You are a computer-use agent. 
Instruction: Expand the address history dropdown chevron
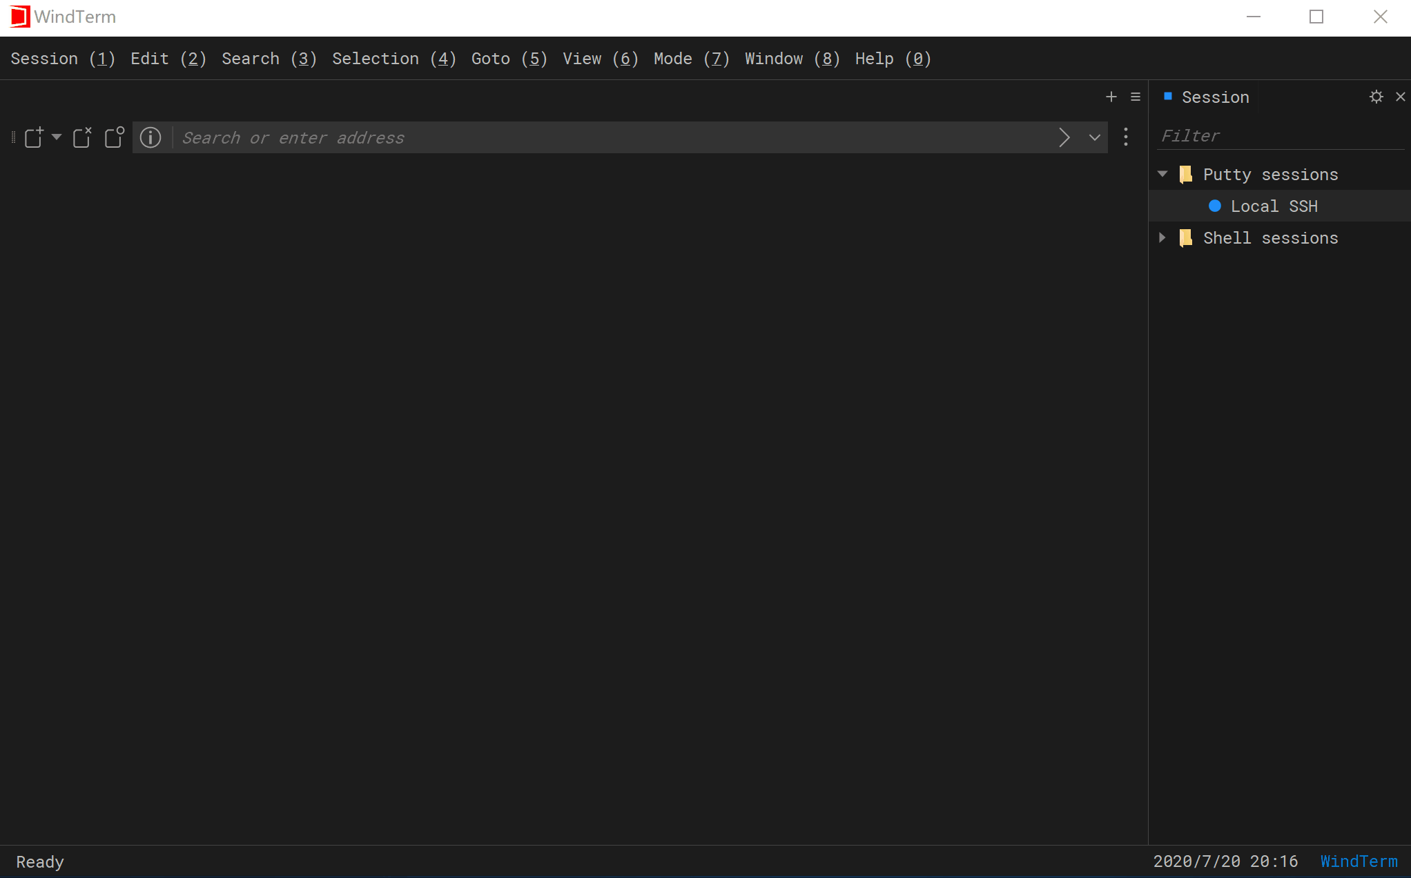click(1095, 137)
